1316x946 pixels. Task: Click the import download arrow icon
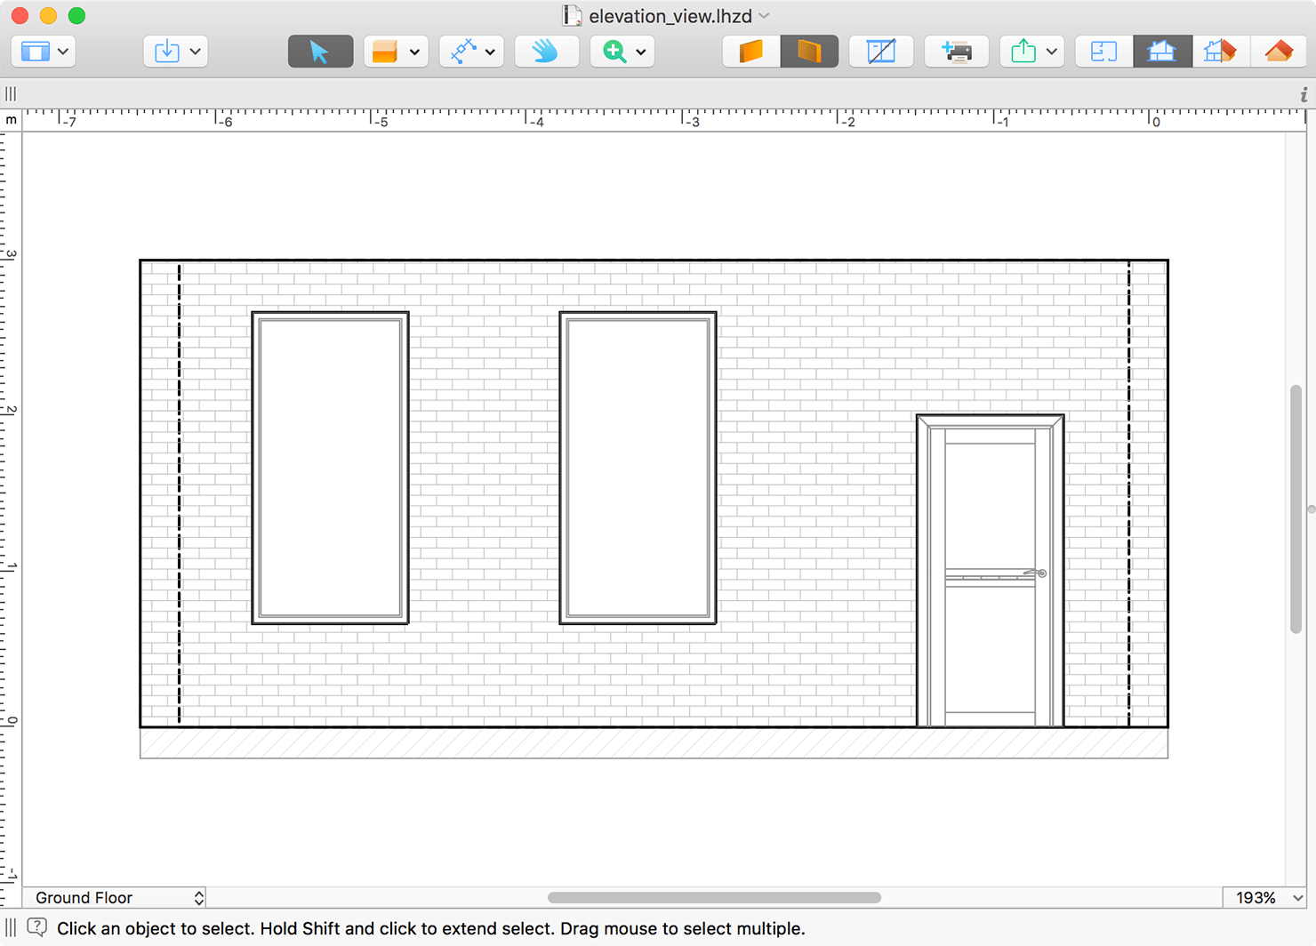coord(166,52)
